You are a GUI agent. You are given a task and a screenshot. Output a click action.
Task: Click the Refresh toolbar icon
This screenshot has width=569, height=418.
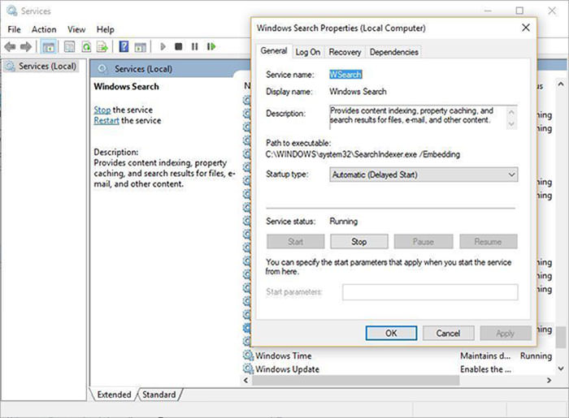click(x=85, y=47)
